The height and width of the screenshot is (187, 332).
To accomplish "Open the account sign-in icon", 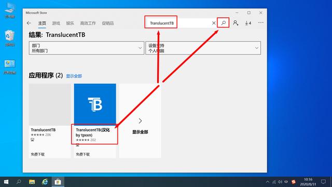I will [x=236, y=23].
